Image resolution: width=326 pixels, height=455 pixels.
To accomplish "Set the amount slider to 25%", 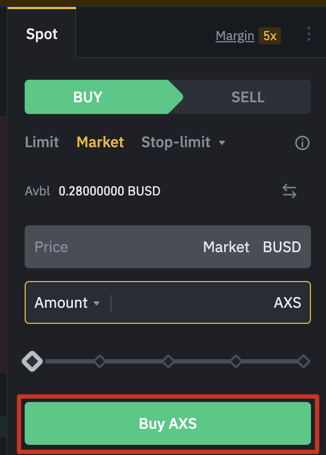I will (100, 361).
